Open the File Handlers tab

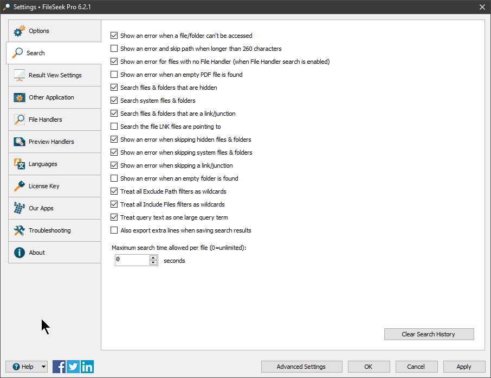55,120
